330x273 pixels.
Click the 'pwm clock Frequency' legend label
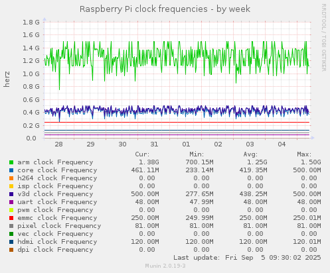55,210
